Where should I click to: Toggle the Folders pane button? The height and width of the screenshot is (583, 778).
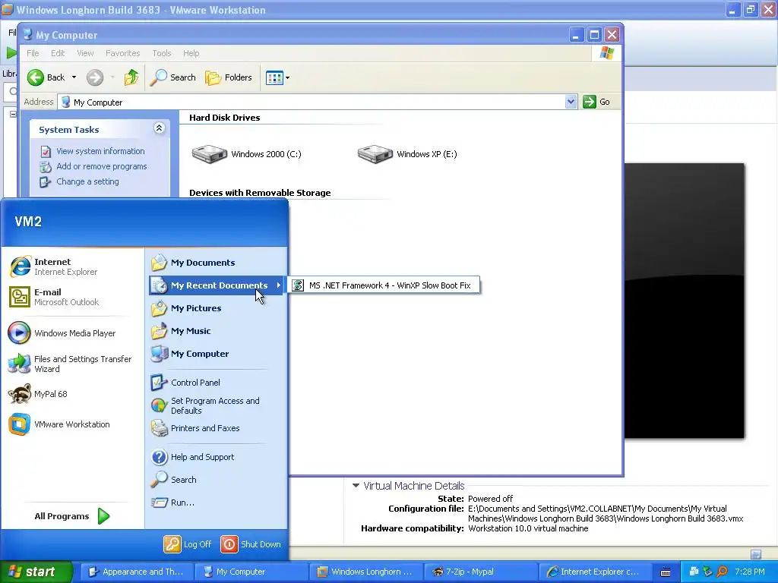click(x=229, y=77)
